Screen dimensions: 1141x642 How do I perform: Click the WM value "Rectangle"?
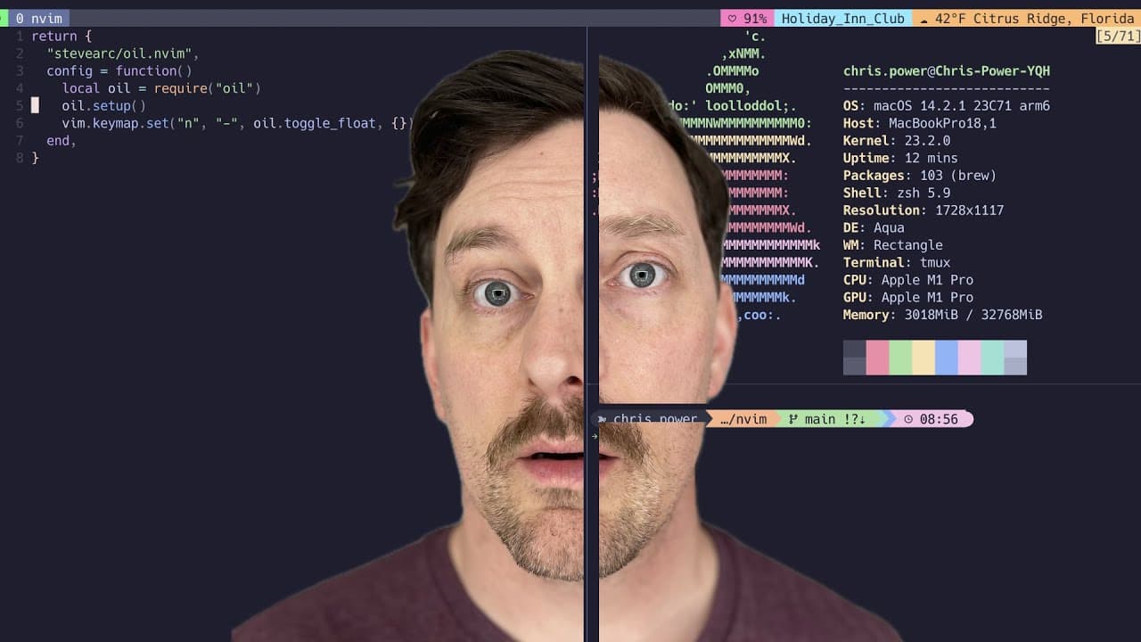pos(908,245)
